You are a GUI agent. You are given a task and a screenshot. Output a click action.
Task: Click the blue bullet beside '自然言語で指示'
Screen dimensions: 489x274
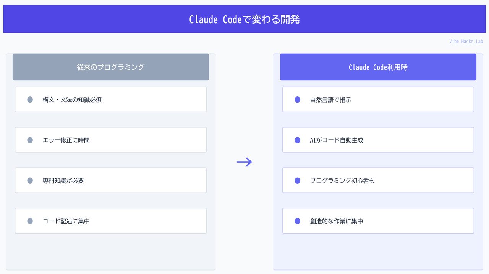298,99
